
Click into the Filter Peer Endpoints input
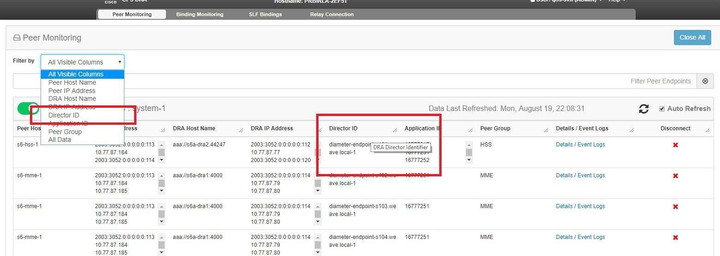coord(354,81)
